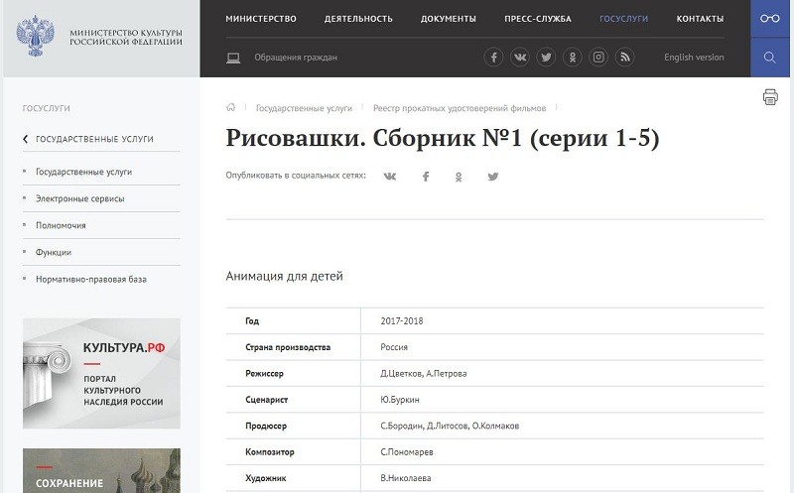Open the VK icon in the header
This screenshot has width=794, height=493.
coord(519,58)
